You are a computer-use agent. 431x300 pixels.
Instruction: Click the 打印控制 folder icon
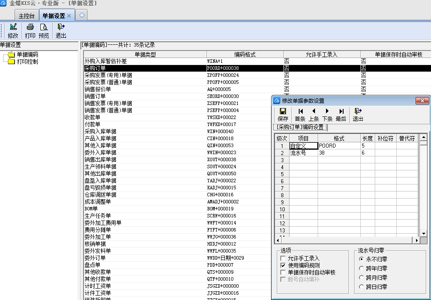pyautogui.click(x=11, y=61)
